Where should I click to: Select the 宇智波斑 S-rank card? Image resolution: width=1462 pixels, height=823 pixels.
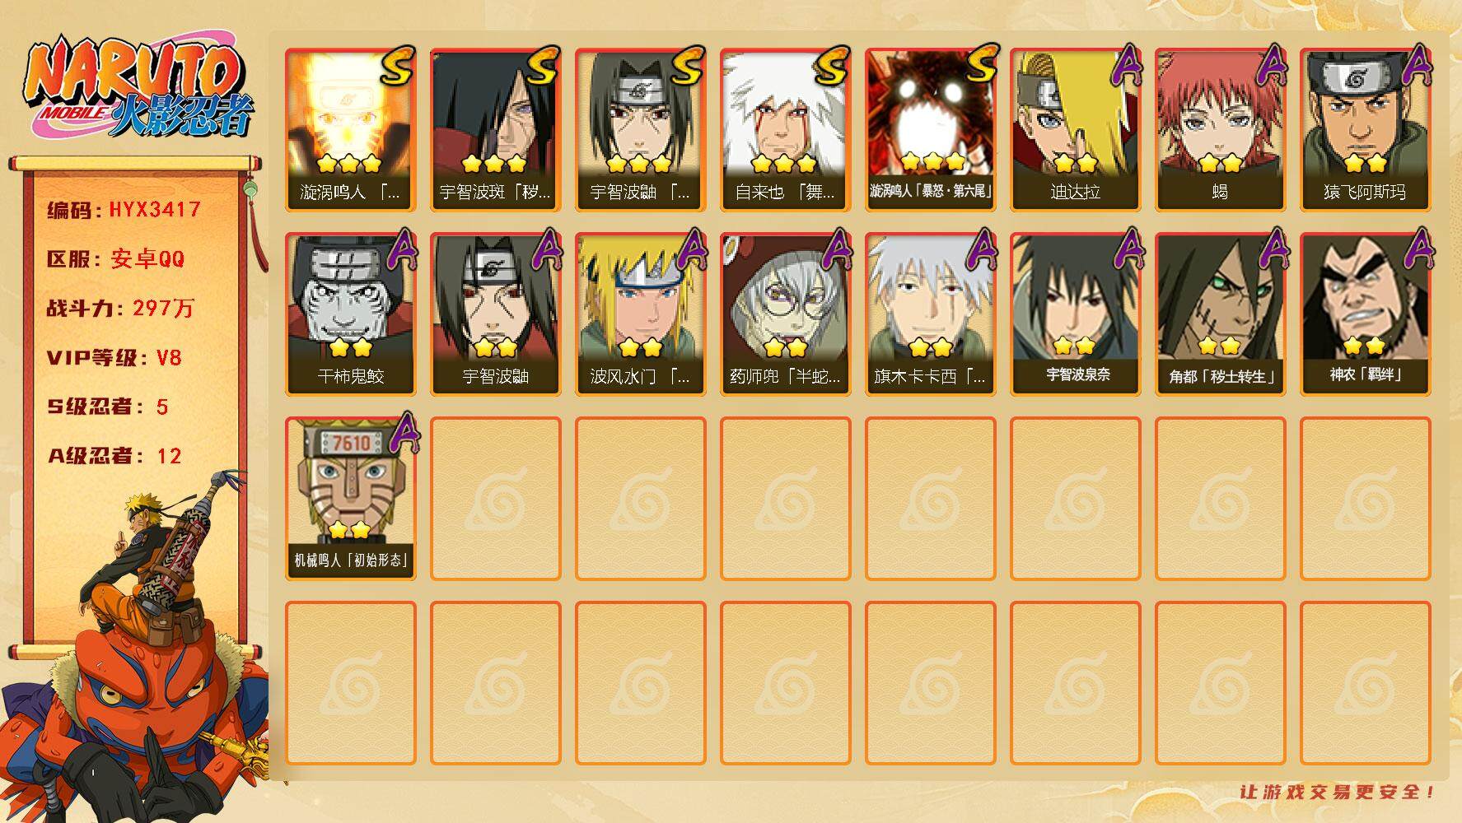click(x=495, y=130)
